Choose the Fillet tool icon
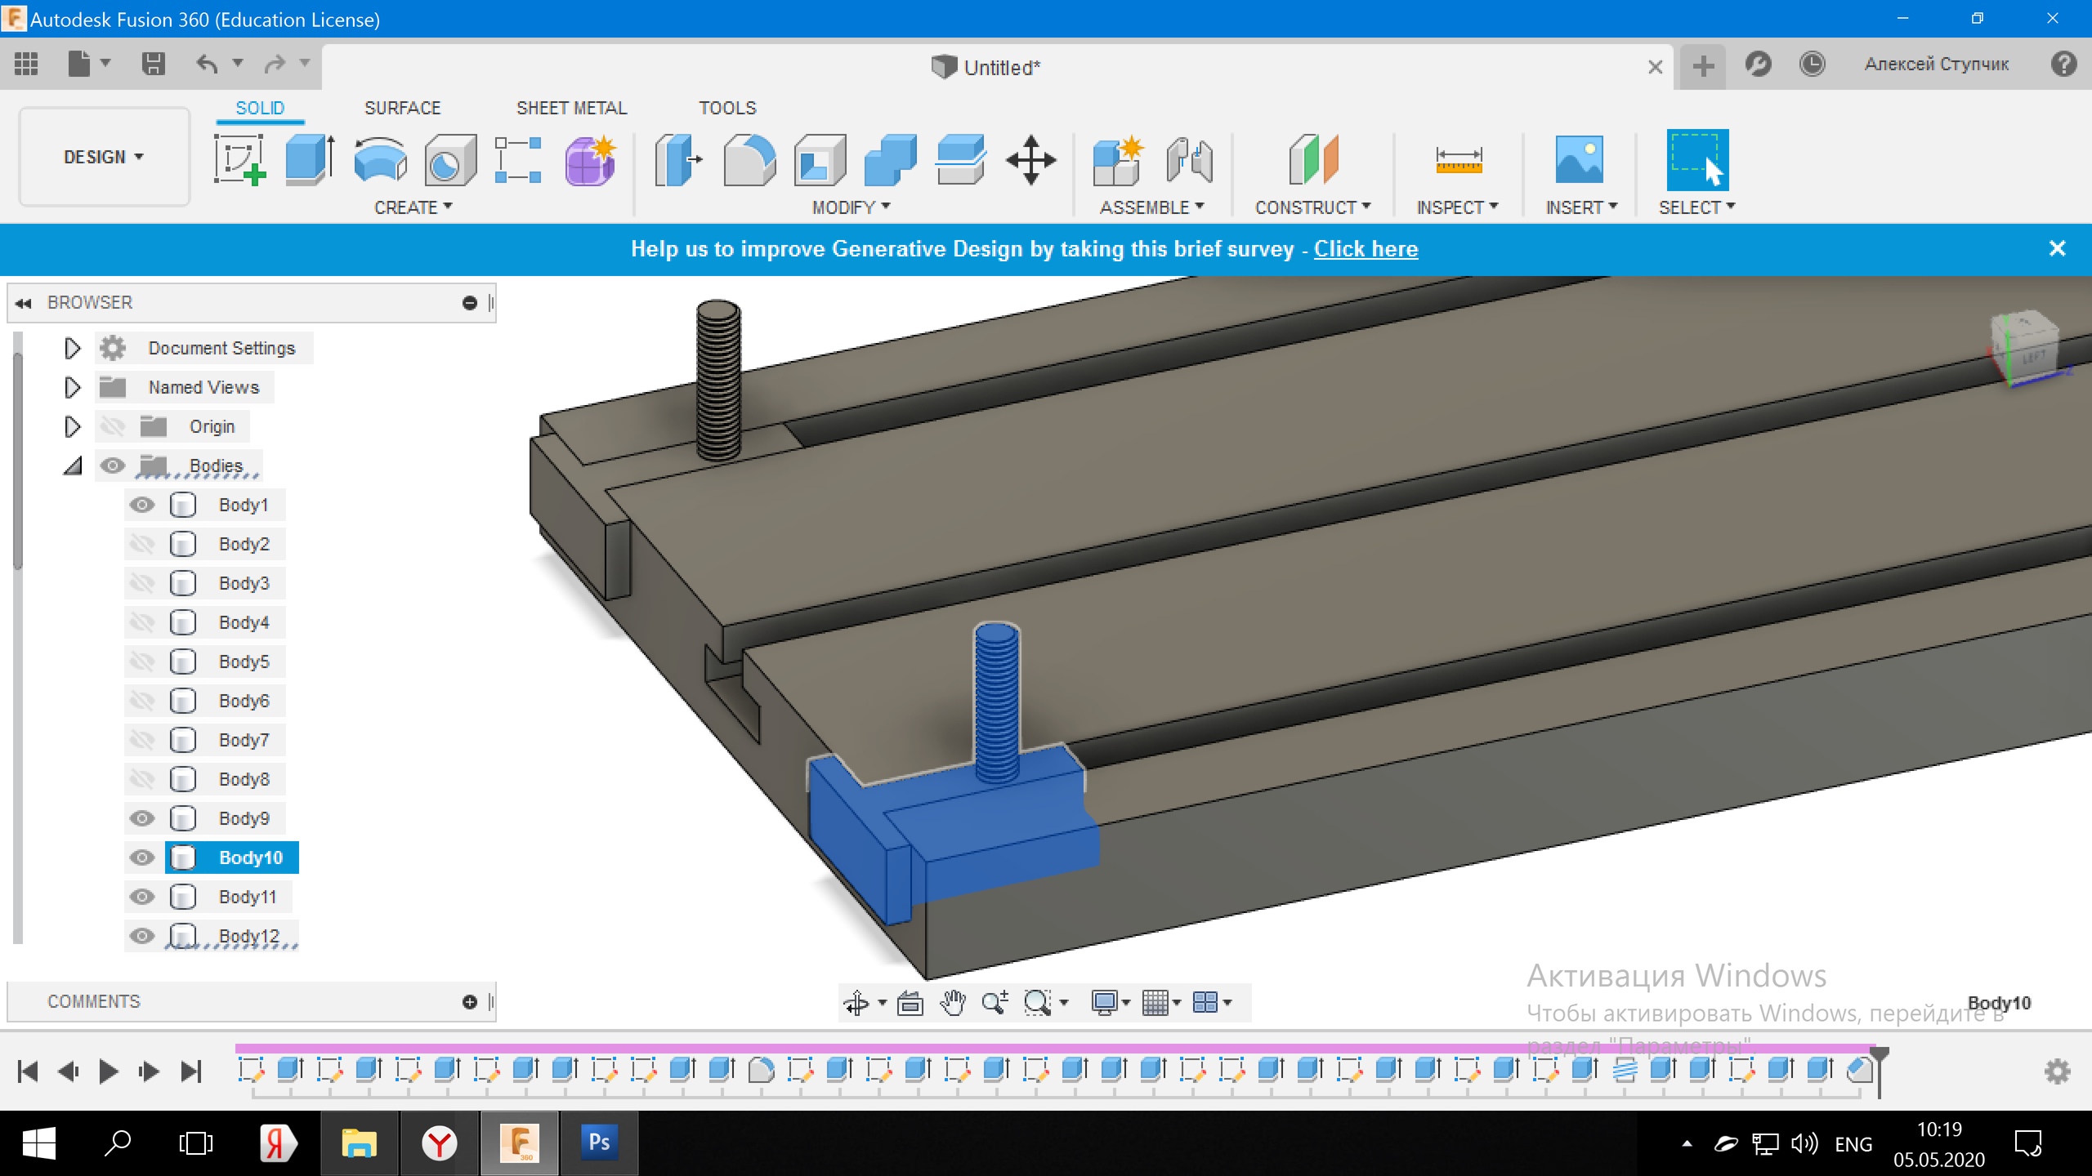 pyautogui.click(x=749, y=160)
